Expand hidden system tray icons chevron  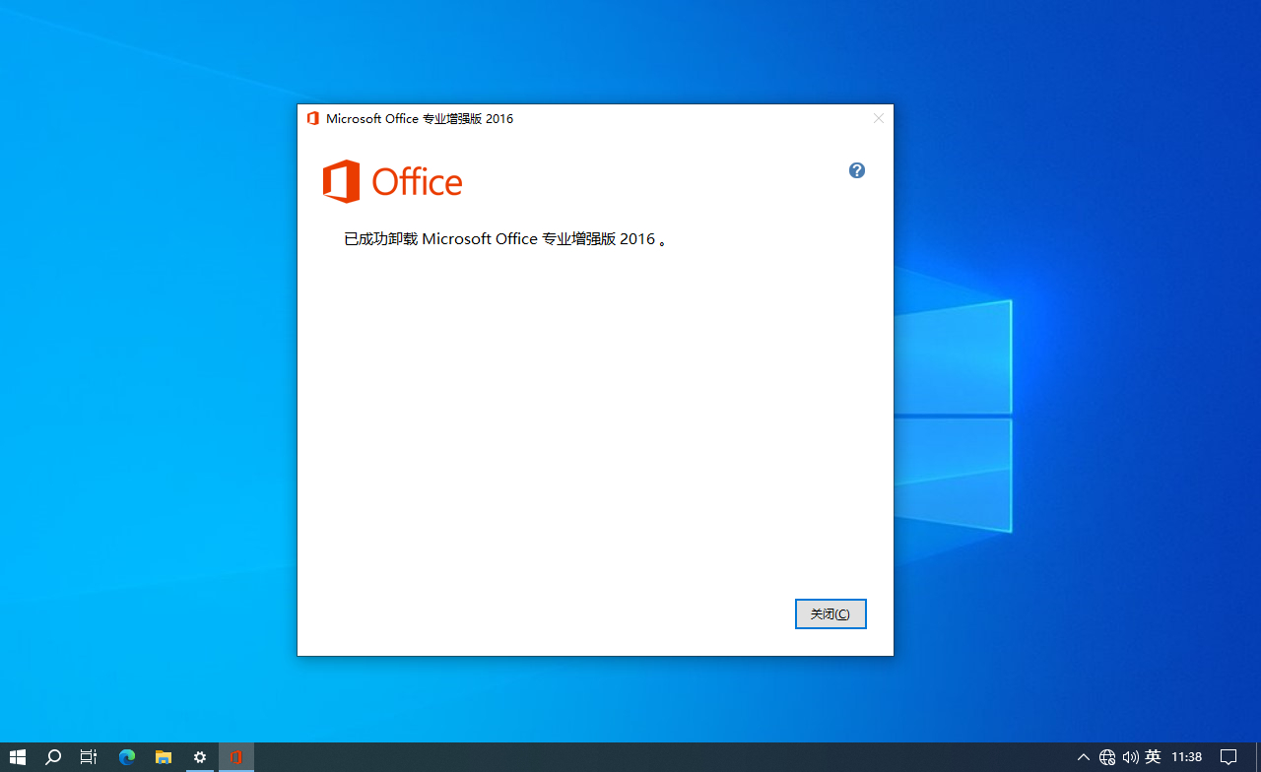point(1084,757)
